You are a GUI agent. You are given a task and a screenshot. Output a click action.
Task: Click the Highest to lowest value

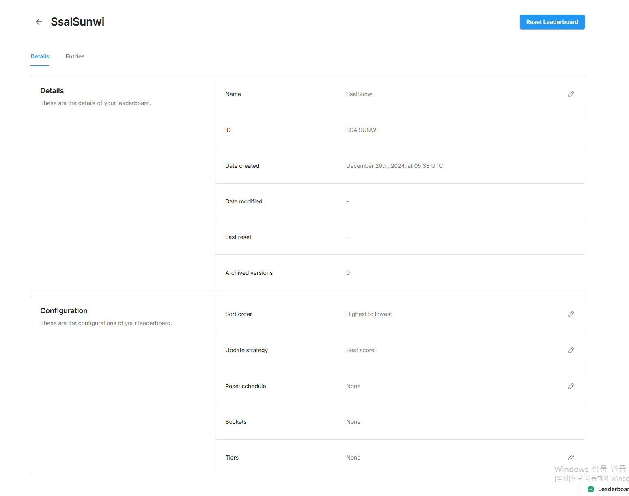pyautogui.click(x=369, y=314)
